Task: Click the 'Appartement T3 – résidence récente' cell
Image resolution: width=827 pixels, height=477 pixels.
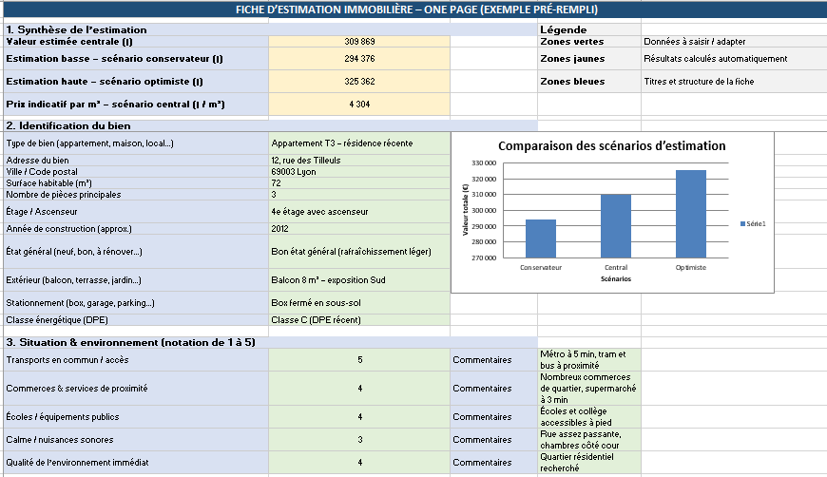Action: (359, 143)
